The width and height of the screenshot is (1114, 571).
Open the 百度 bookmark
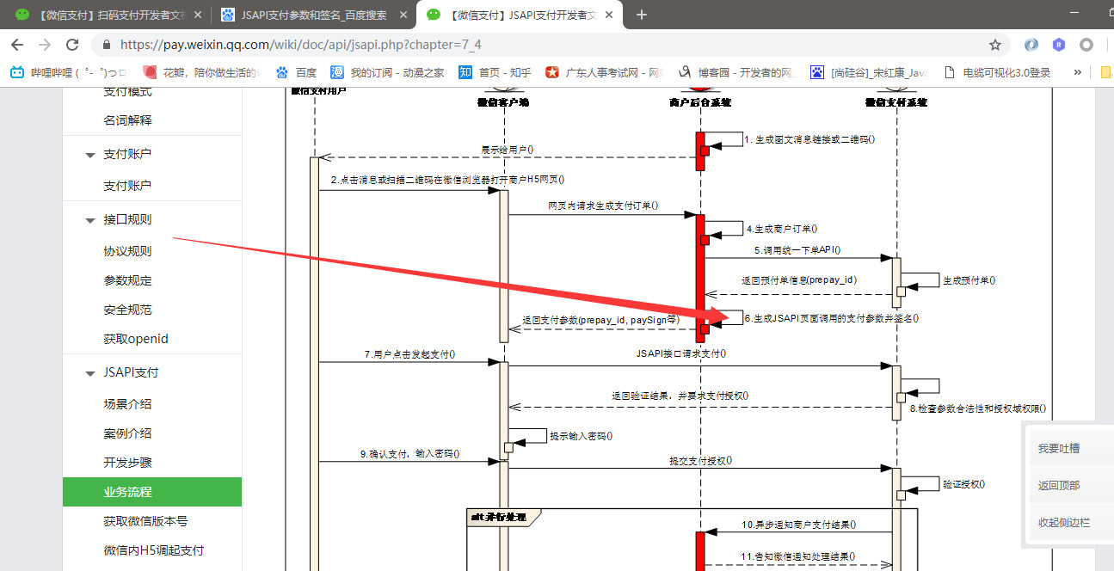pos(296,73)
